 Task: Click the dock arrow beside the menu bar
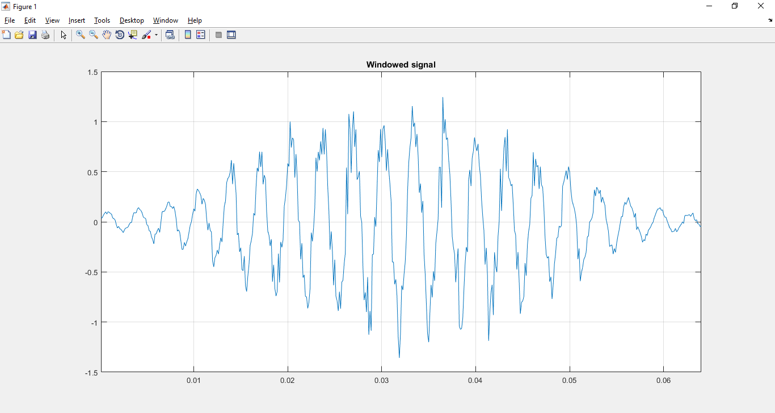(x=770, y=20)
